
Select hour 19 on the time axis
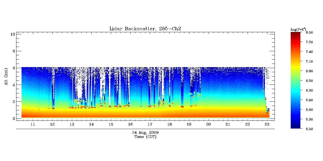(x=189, y=125)
